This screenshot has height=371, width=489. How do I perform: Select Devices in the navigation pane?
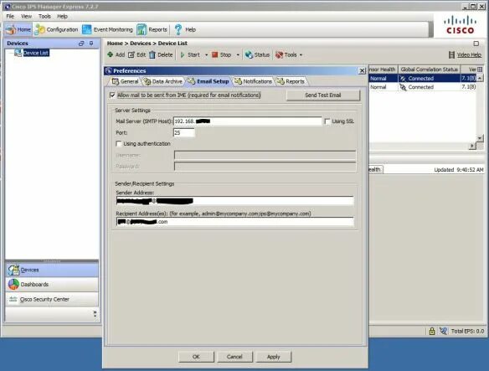tap(52, 270)
